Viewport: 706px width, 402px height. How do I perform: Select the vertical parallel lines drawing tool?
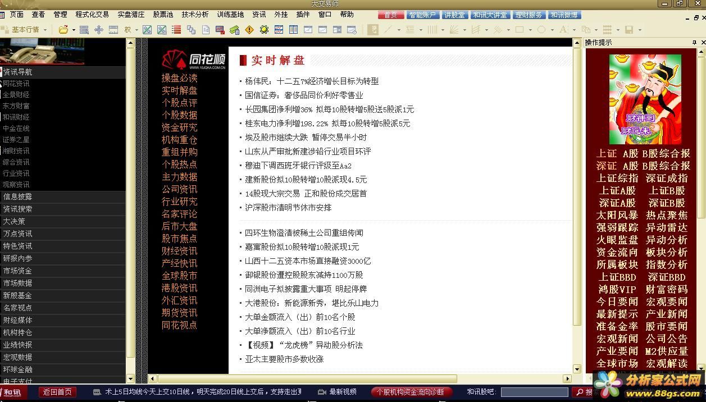432,30
